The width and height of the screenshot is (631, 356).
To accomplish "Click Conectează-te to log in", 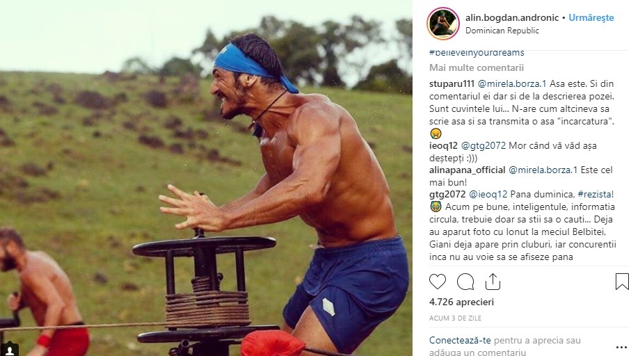I will [460, 340].
